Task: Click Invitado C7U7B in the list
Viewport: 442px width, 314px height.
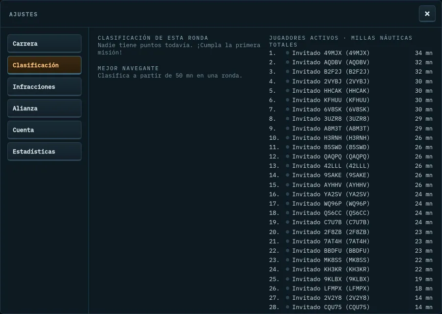Action: (351, 222)
